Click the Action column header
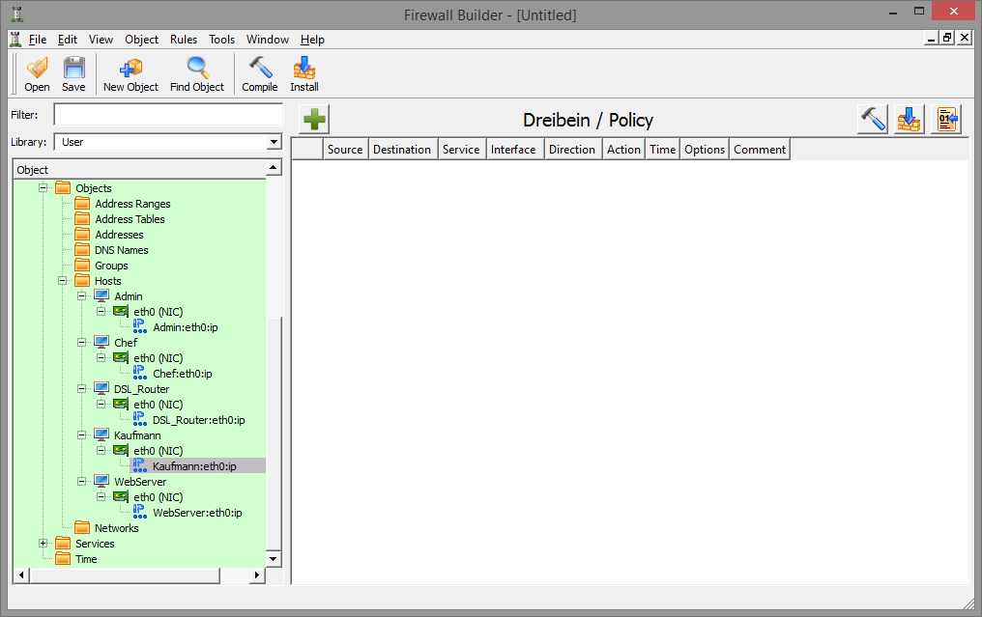The image size is (982, 617). coord(623,150)
